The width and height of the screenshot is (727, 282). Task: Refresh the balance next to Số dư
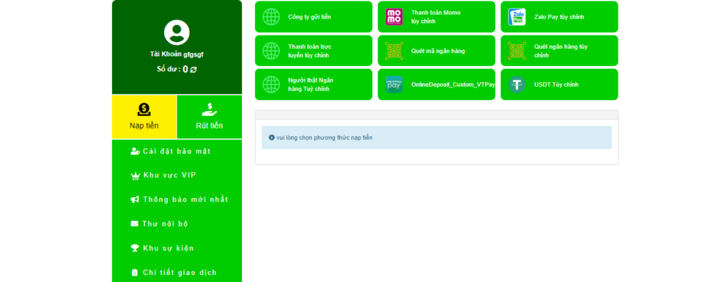coord(193,70)
